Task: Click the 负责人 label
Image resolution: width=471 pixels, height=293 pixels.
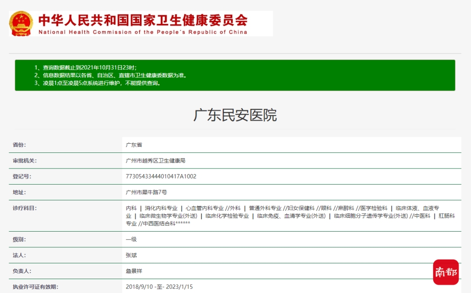Action: click(x=22, y=271)
